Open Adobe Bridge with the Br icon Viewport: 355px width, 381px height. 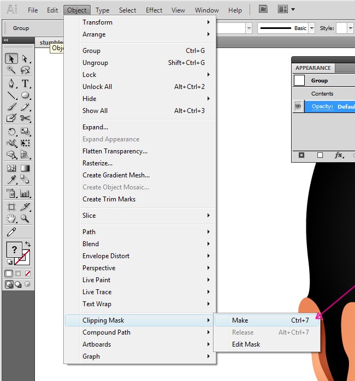tap(263, 9)
